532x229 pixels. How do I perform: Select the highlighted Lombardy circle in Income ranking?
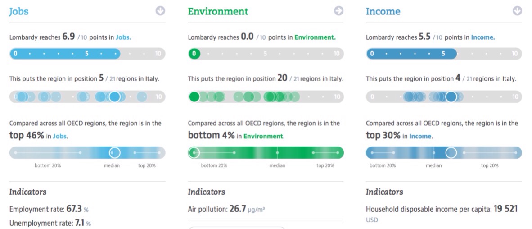tap(451, 96)
